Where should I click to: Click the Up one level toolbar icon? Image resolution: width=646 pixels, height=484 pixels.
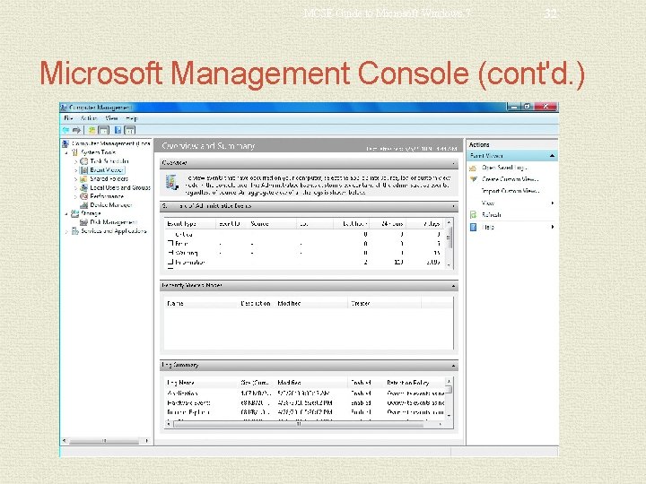92,130
